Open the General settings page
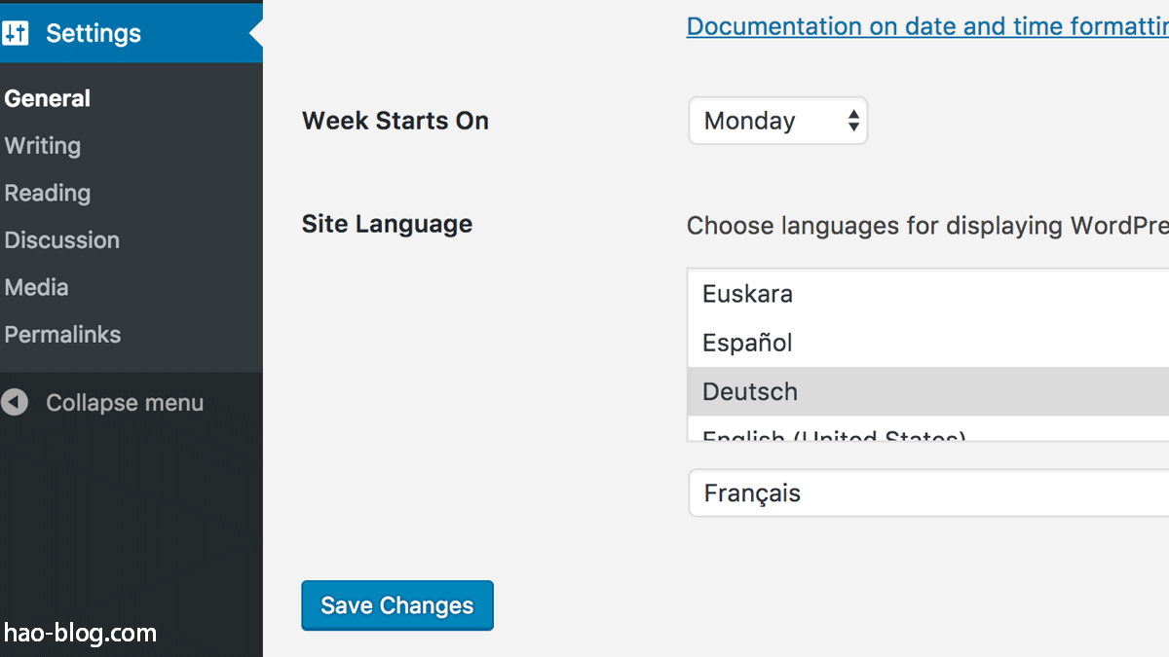The height and width of the screenshot is (657, 1169). pos(48,98)
